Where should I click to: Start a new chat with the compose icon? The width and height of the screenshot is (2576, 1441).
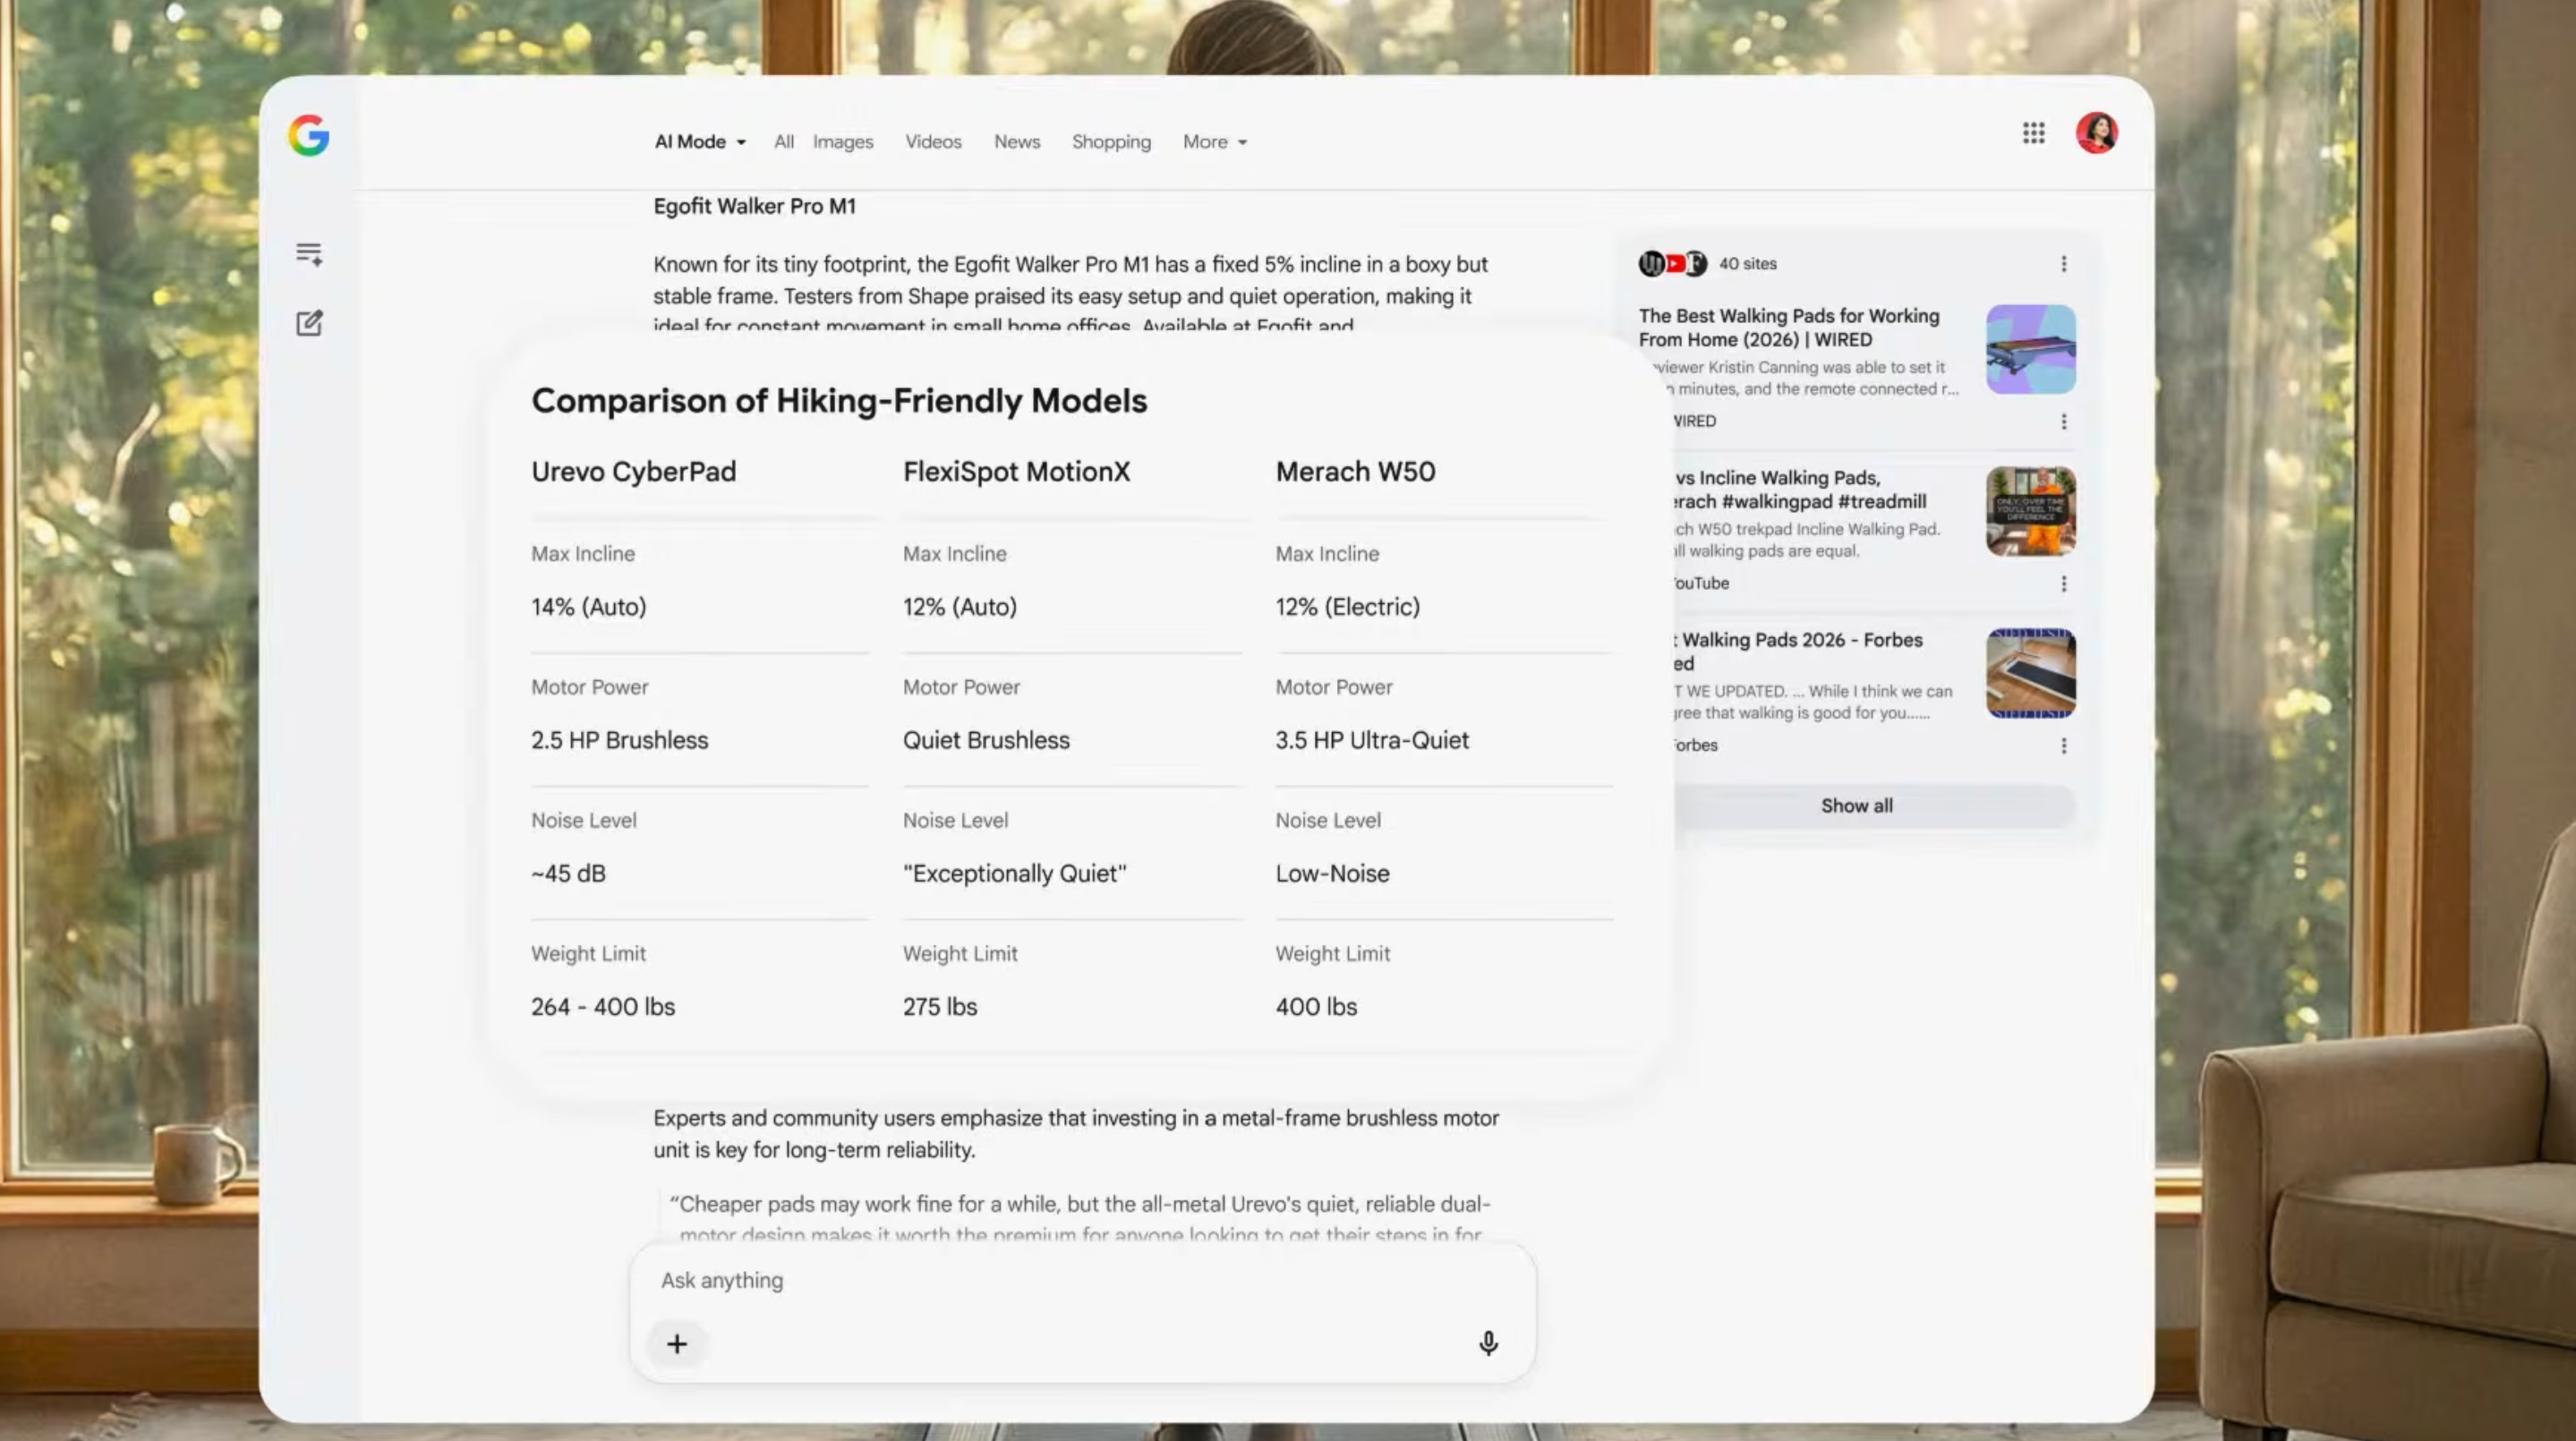309,323
